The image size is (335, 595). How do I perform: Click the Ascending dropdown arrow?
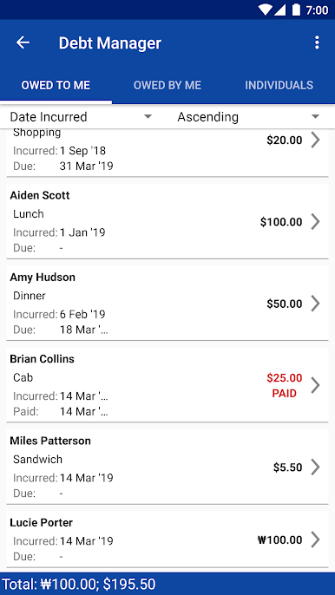point(315,117)
